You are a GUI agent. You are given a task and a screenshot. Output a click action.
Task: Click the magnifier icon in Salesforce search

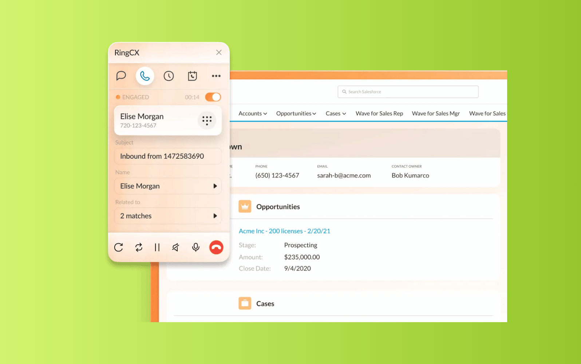pos(344,92)
